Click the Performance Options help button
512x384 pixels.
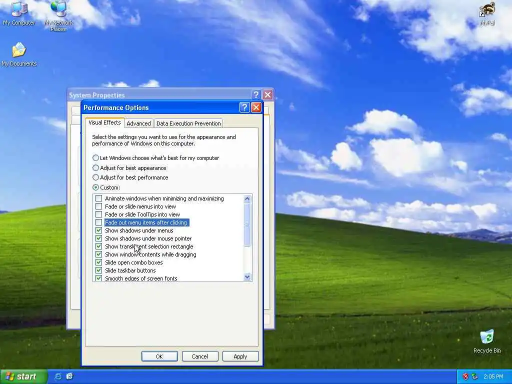[244, 107]
